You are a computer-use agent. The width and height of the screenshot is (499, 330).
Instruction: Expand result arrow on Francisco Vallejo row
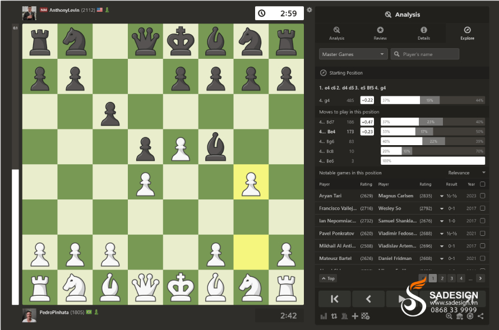442,208
